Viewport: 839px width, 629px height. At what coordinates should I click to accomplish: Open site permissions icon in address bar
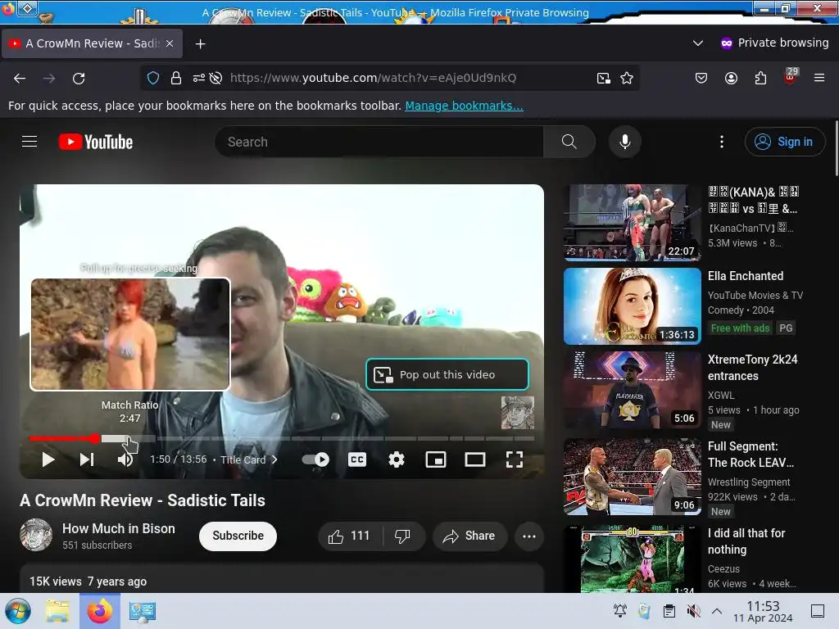click(198, 78)
